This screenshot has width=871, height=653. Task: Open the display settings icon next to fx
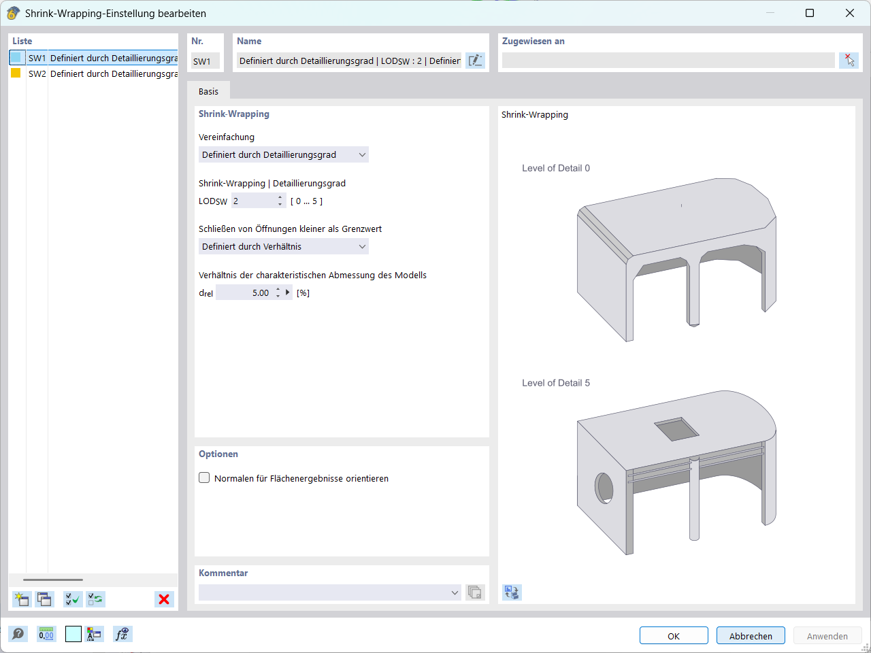95,634
